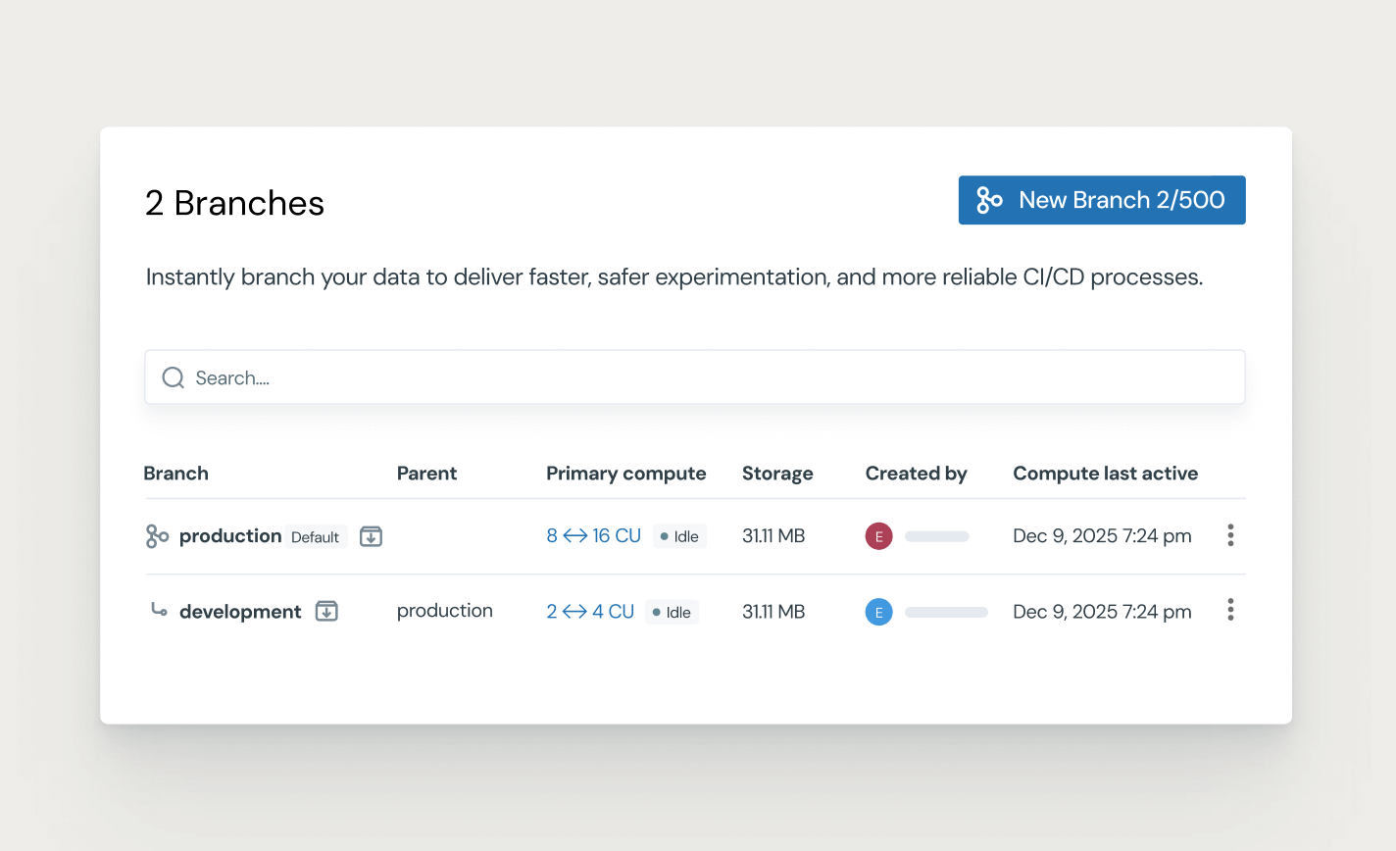Screen dimensions: 1396x851
Task: Click the archive icon on production row
Action: click(x=371, y=536)
